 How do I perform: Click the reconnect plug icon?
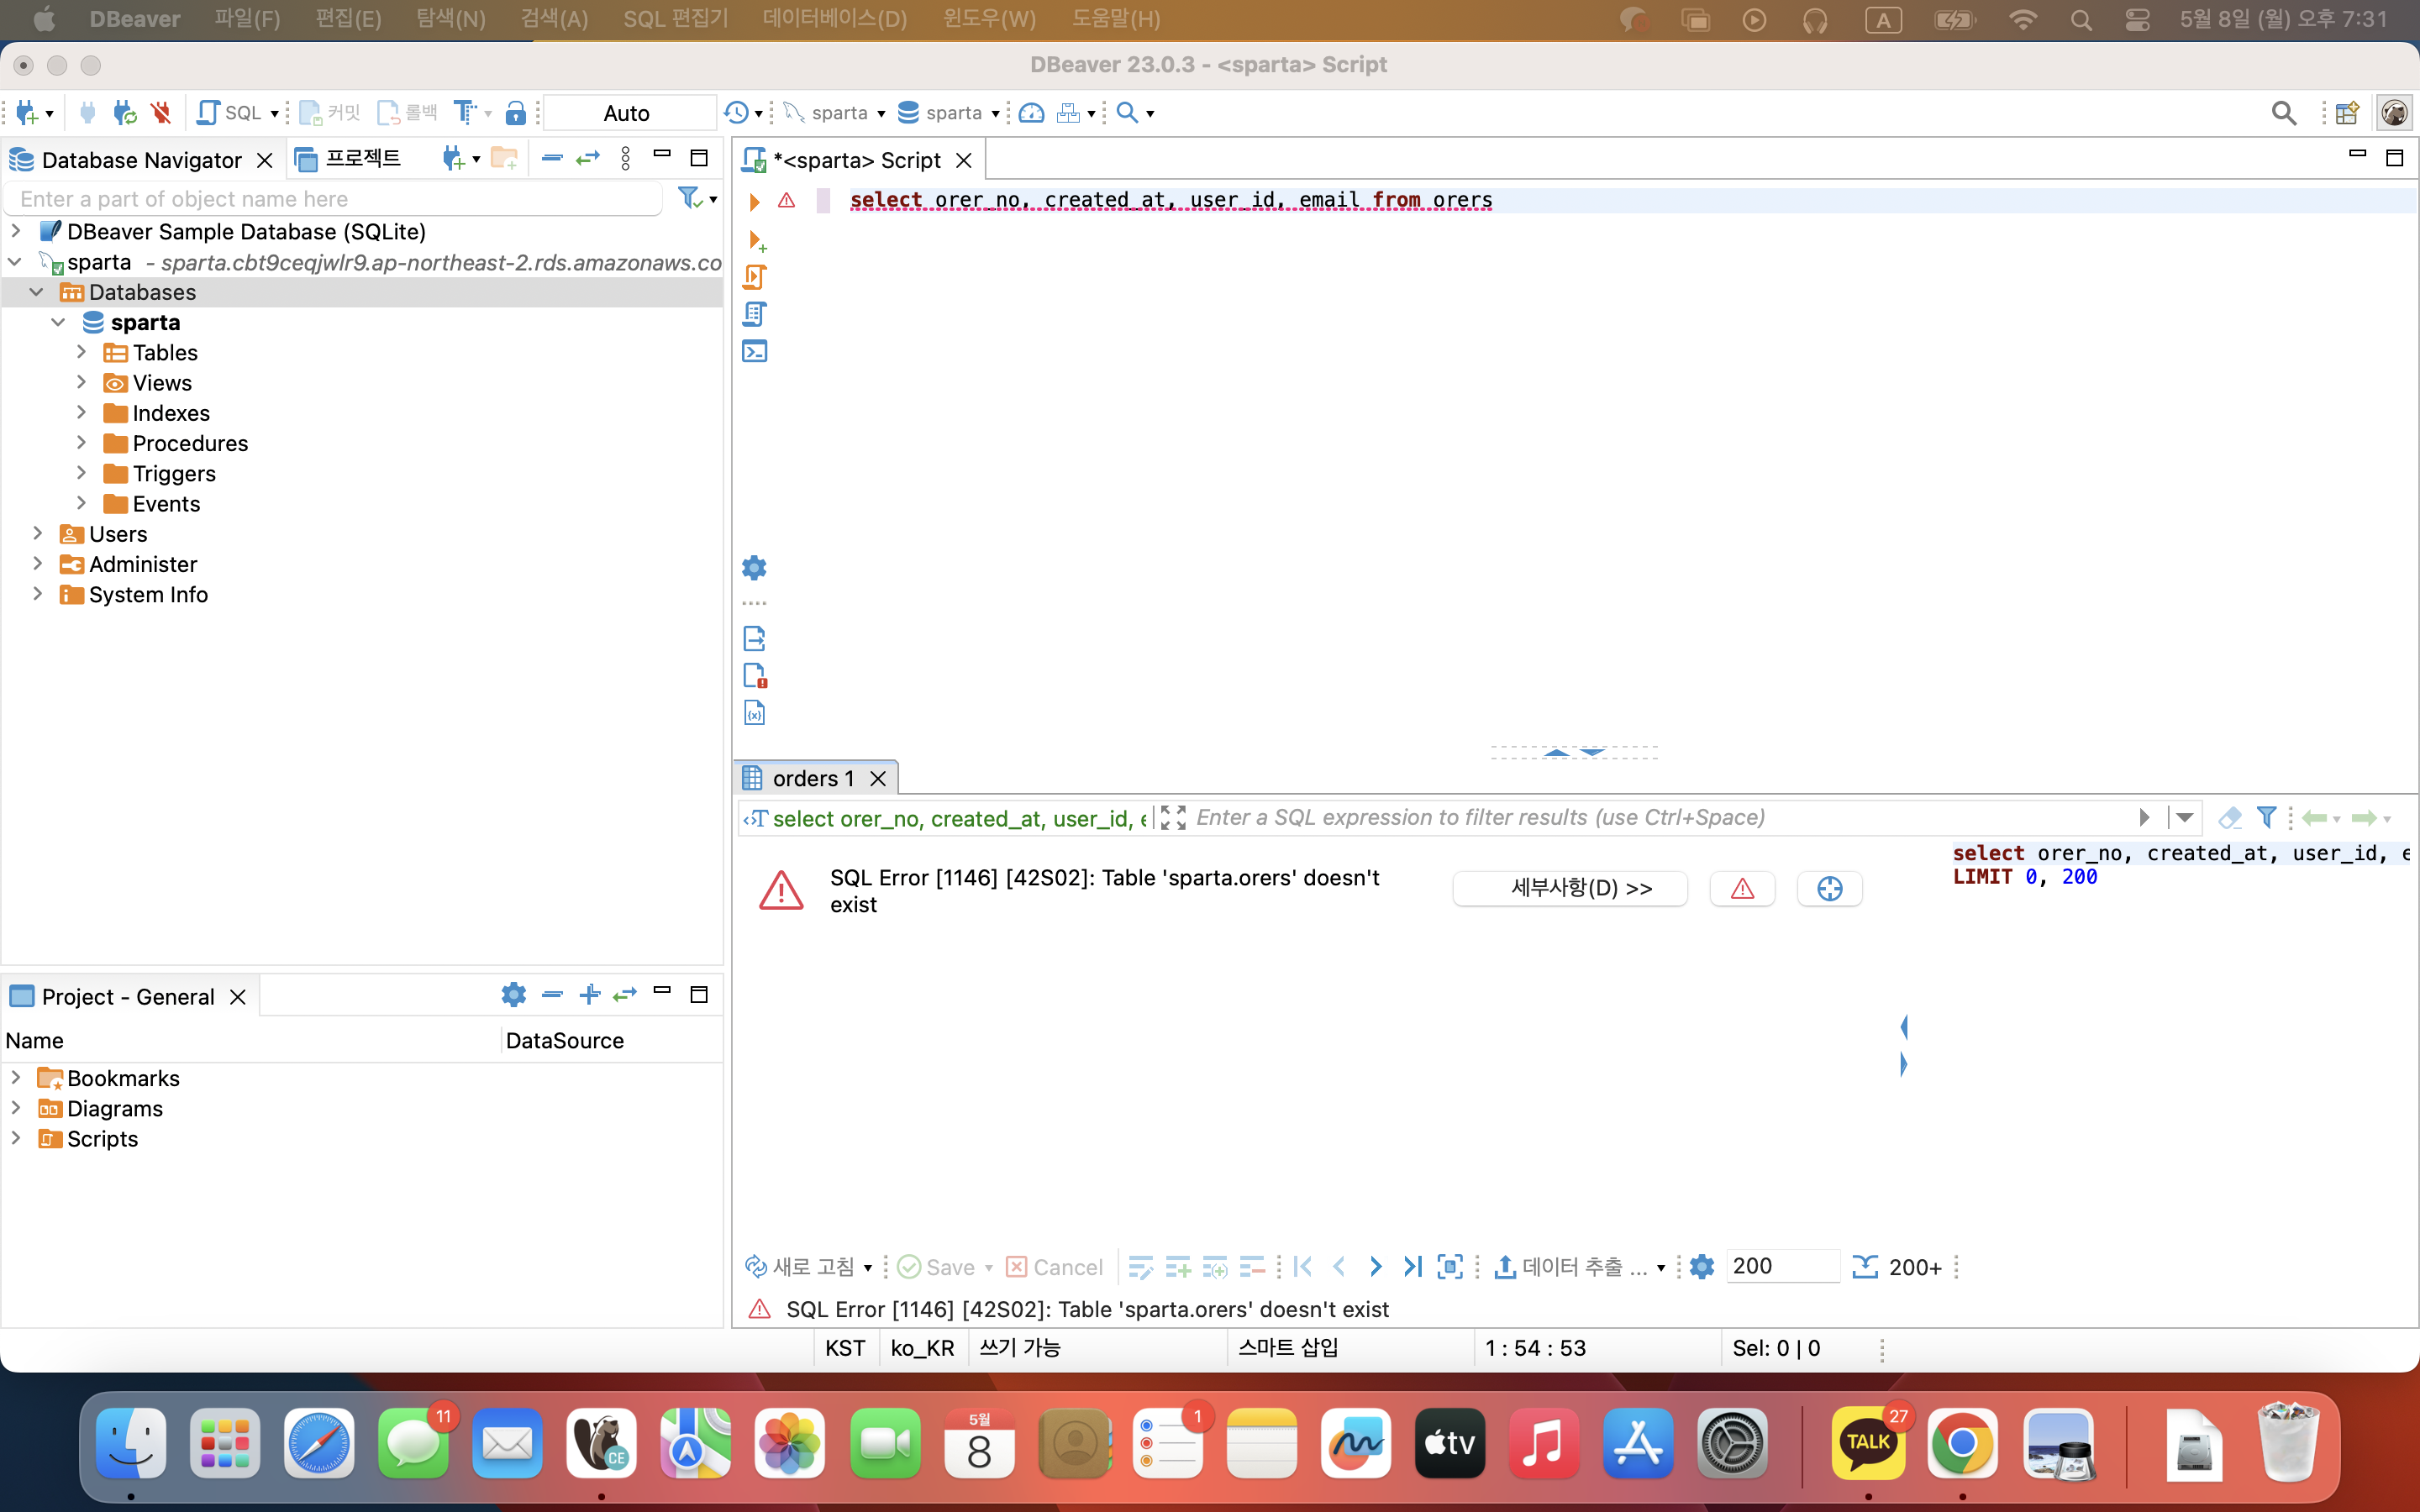[125, 113]
